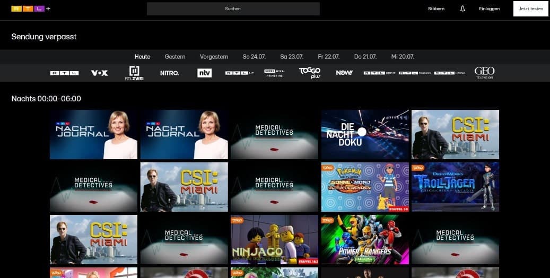Select the RTL UP channel logo
This screenshot has height=278, width=550.
(x=239, y=73)
